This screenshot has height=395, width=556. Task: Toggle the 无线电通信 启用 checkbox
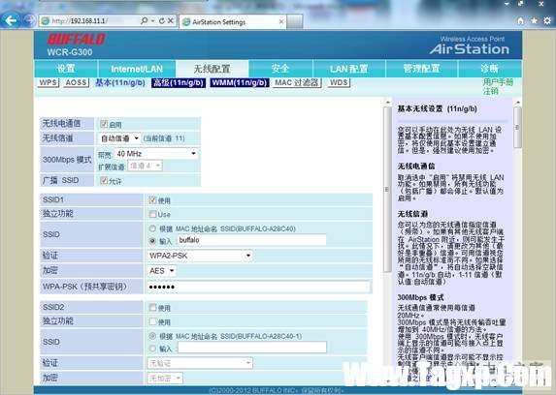click(x=104, y=124)
